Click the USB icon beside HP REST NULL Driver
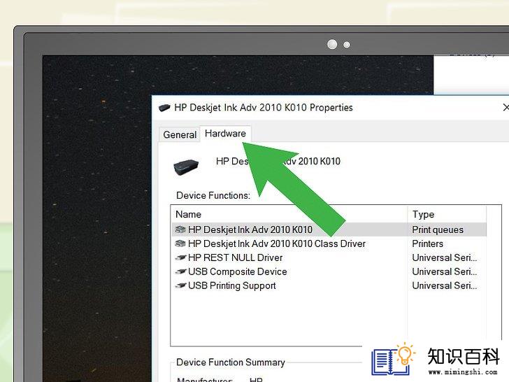The image size is (509, 382). point(180,258)
